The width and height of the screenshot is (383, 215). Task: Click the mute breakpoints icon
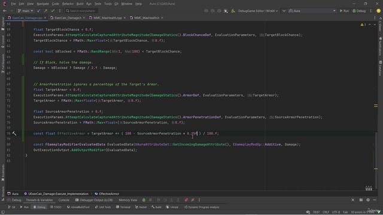click(x=193, y=200)
